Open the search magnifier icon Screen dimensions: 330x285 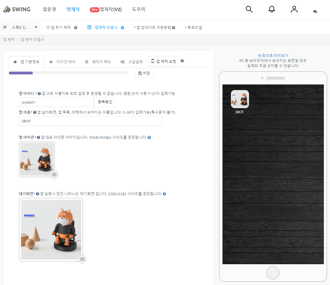coord(249,9)
